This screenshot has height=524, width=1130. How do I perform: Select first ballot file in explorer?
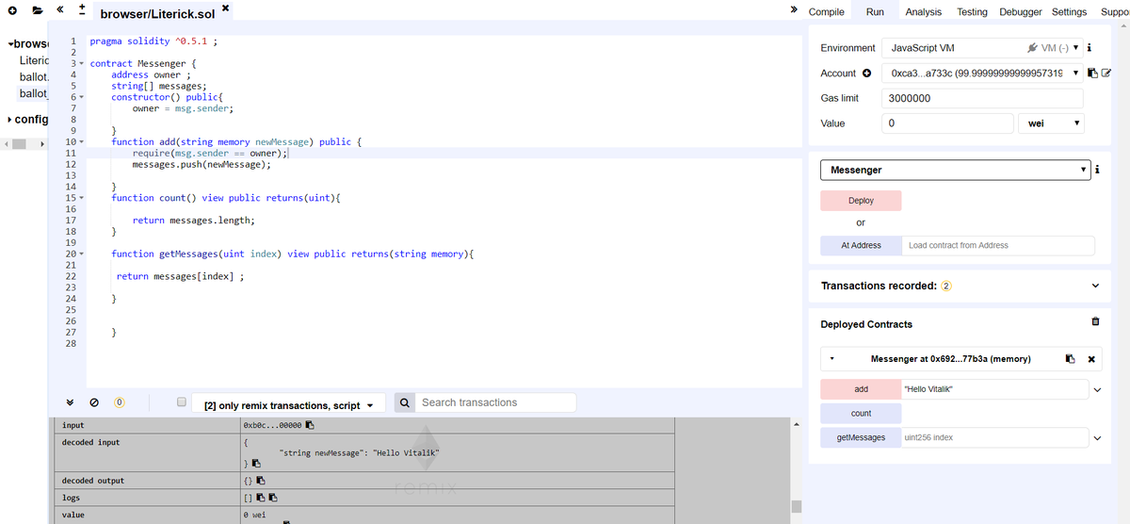click(x=34, y=76)
